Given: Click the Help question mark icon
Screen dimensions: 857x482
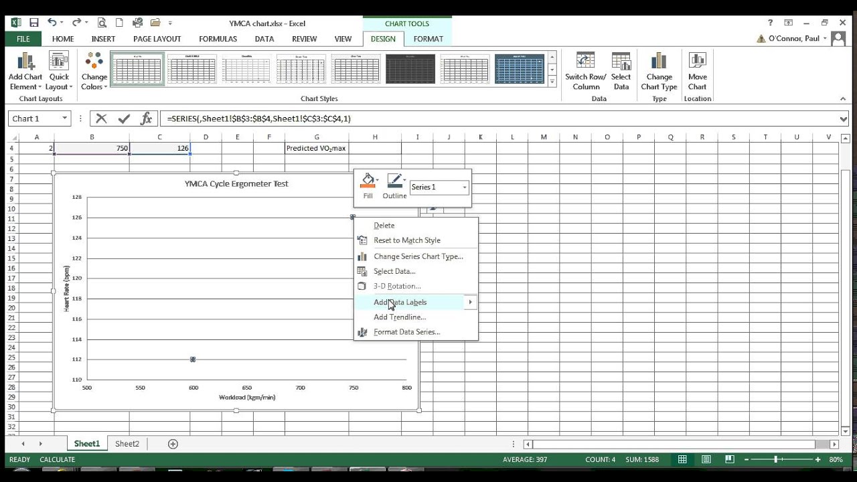Looking at the screenshot, I should pos(771,23).
